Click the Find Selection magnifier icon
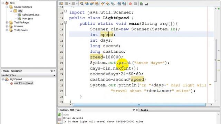The image size is (221, 124). pyautogui.click(x=81, y=4)
